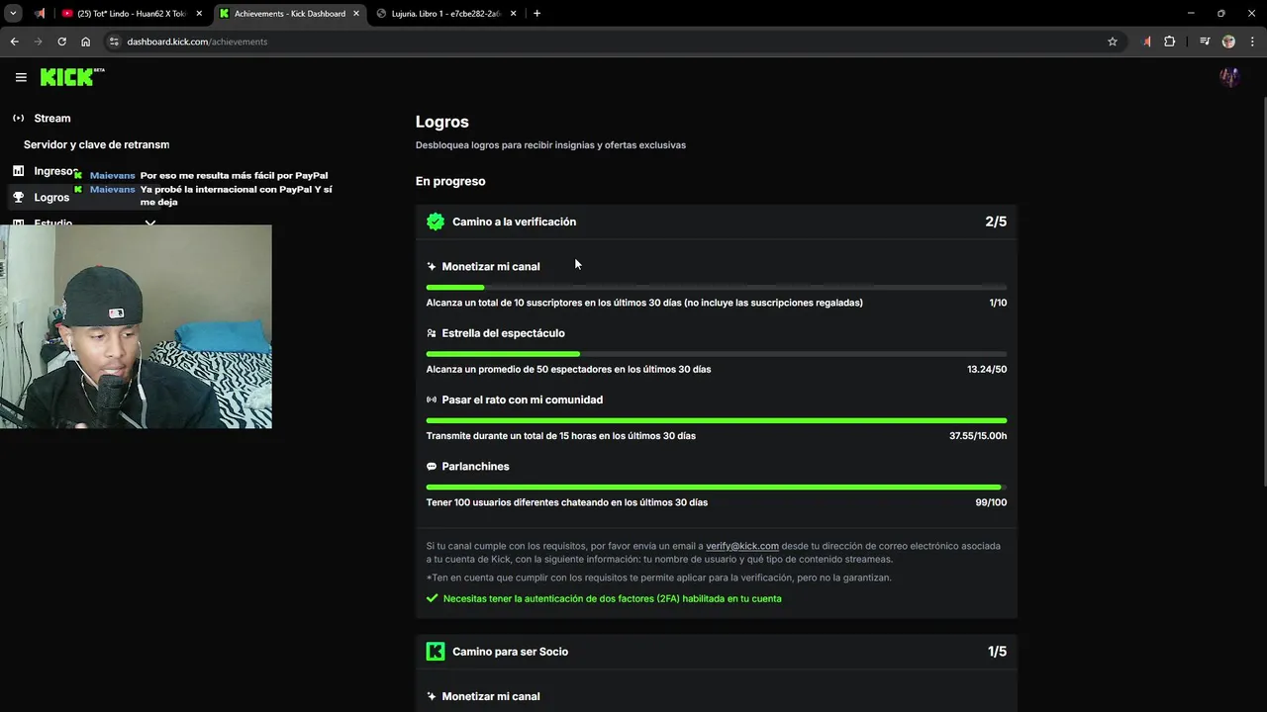Go to Servidor y clave de retransmisión
1267x712 pixels.
point(96,144)
